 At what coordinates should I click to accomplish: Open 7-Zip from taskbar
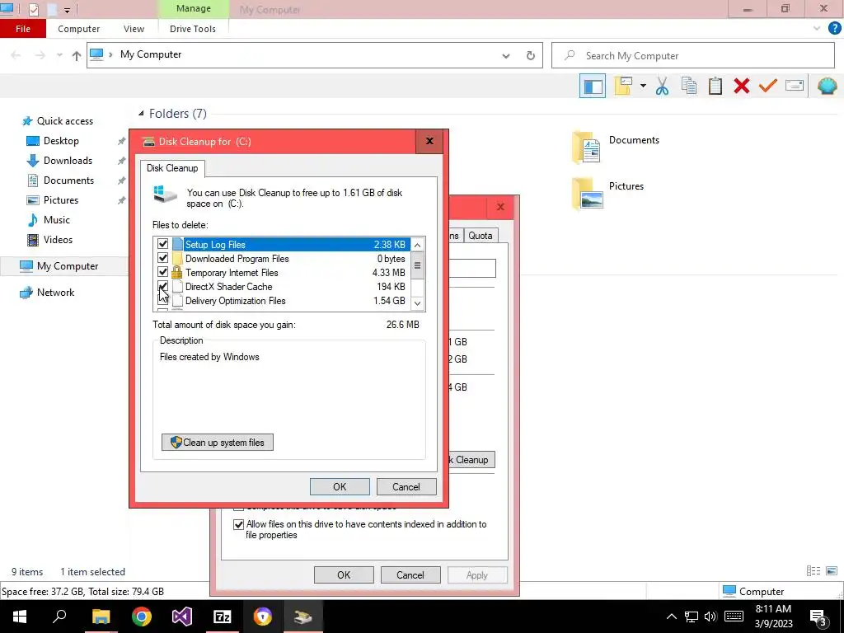pyautogui.click(x=223, y=617)
